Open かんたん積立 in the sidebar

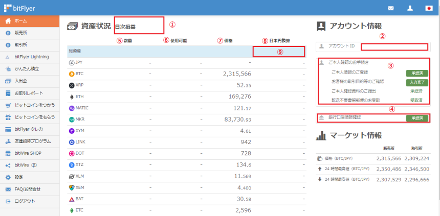click(30, 69)
